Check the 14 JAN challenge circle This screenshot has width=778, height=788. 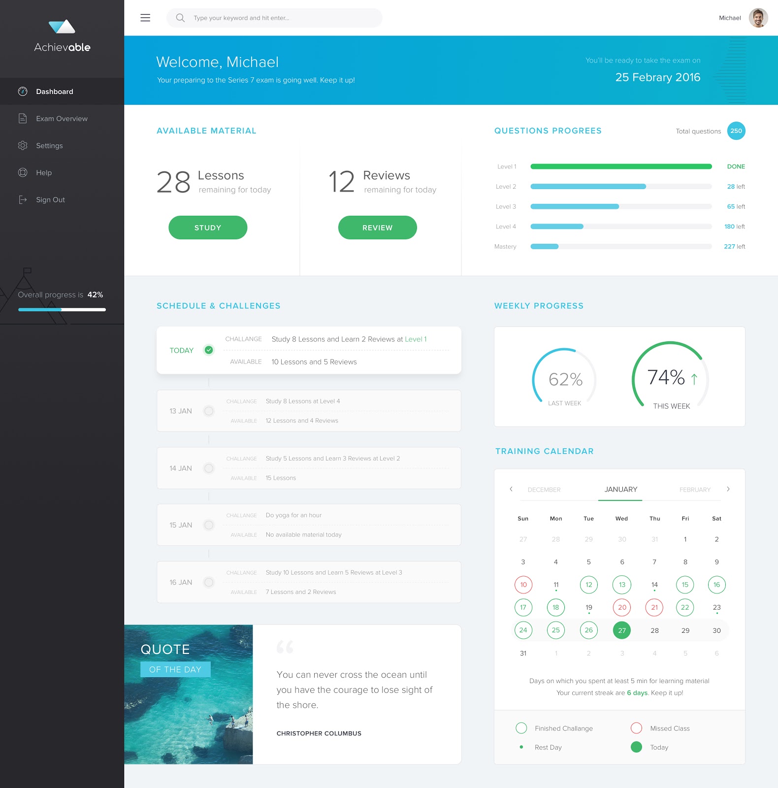pyautogui.click(x=209, y=468)
